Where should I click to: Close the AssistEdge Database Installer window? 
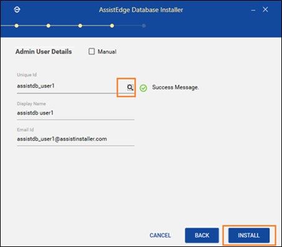(x=265, y=9)
